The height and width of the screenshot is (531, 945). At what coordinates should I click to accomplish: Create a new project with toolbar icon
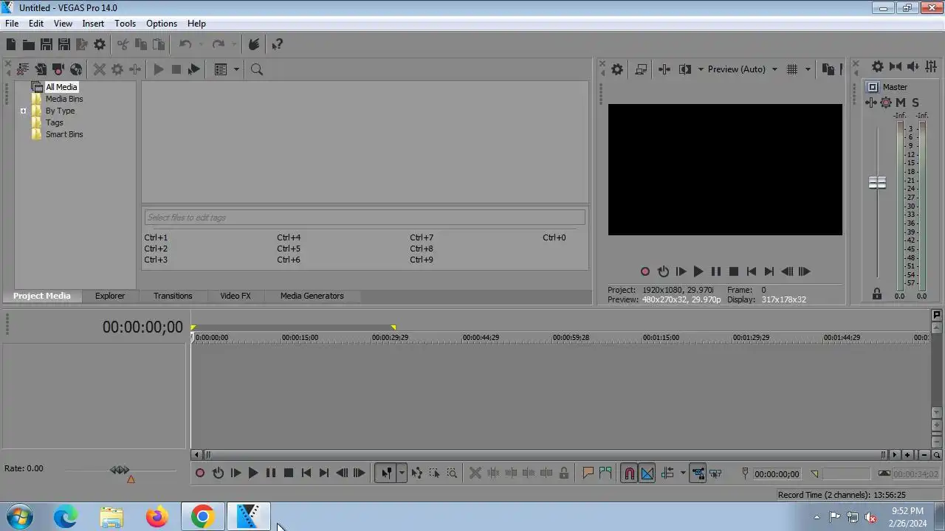11,45
